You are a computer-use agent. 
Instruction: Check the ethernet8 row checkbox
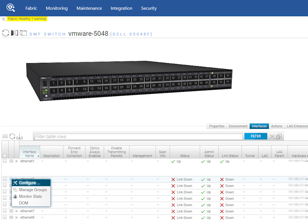(x=5, y=217)
